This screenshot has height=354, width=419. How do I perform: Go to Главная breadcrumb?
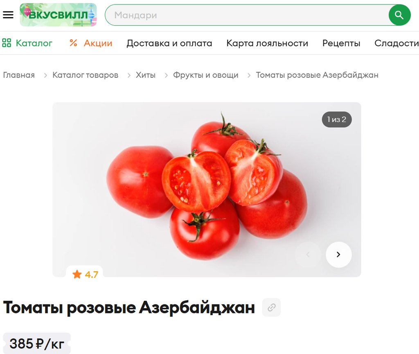19,75
